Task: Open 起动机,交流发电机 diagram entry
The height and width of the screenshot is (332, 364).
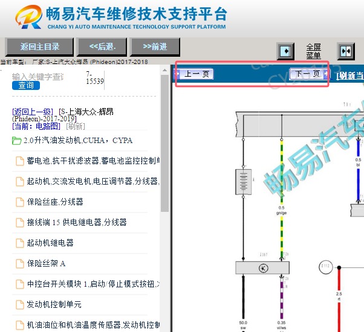Action: click(93, 181)
